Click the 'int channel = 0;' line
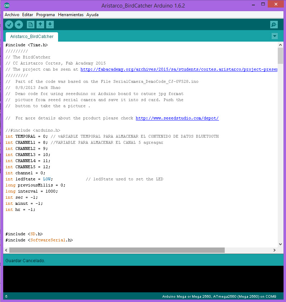 click(x=25, y=173)
